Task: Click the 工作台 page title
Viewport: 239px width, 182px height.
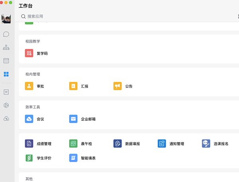Action: point(25,6)
